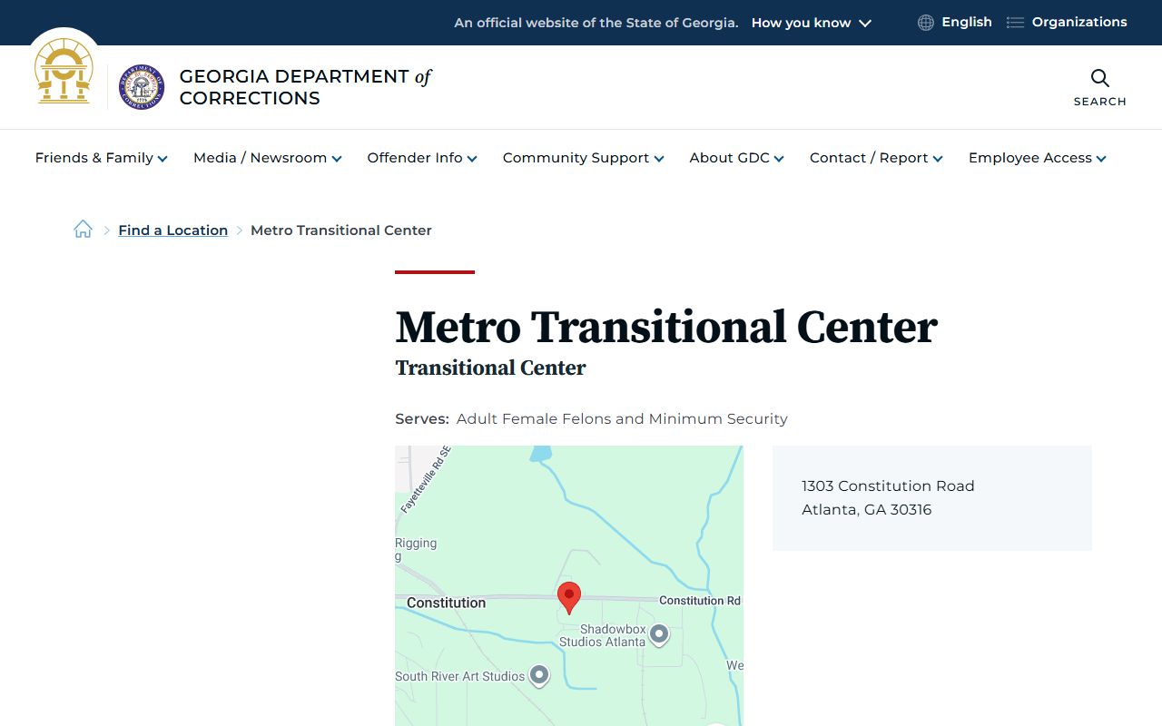Click the bold Constitution map label

click(446, 603)
